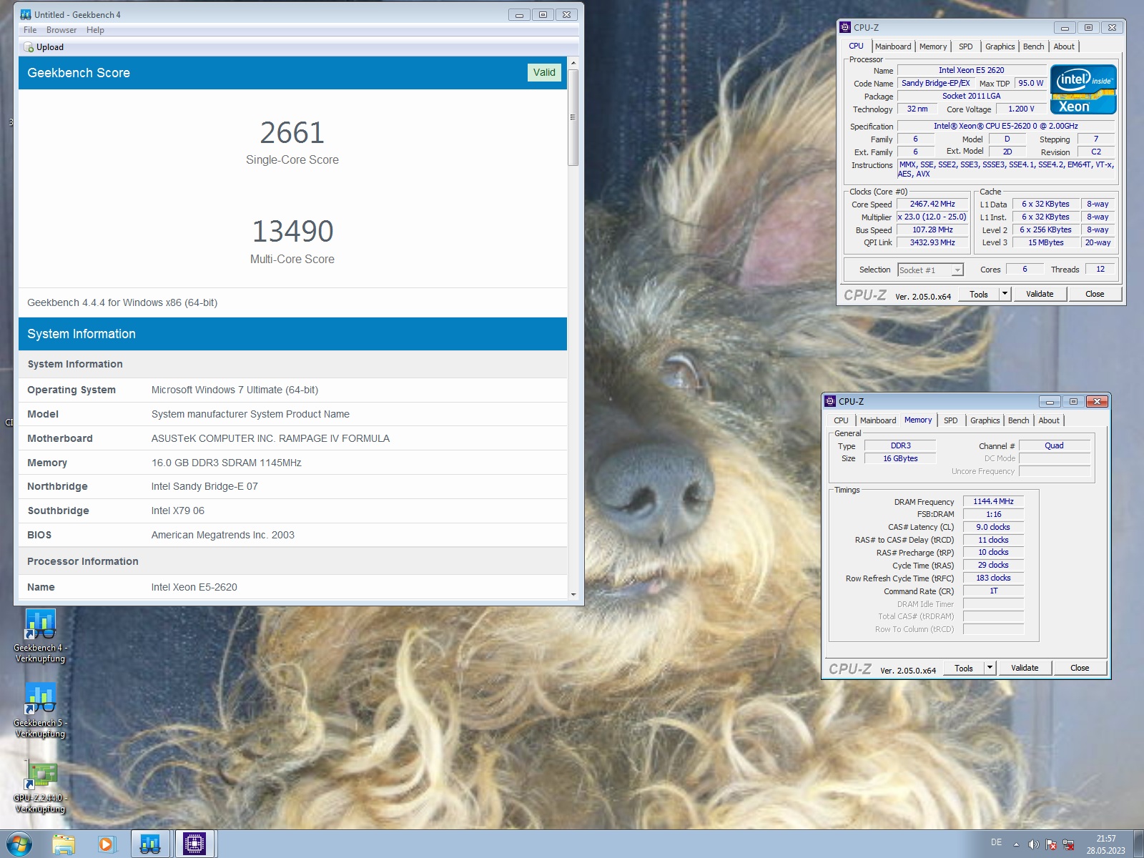Open the Geekbench 5 desktop shortcut

pyautogui.click(x=40, y=710)
